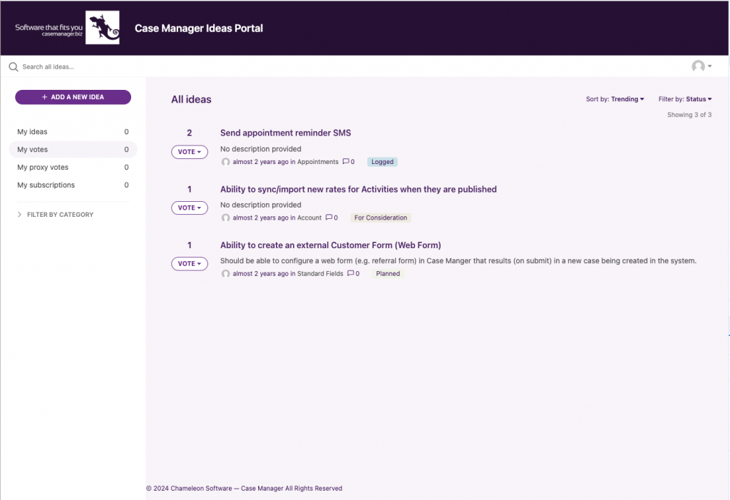Open the Sort by Trending dropdown
The height and width of the screenshot is (500, 730).
click(x=615, y=99)
